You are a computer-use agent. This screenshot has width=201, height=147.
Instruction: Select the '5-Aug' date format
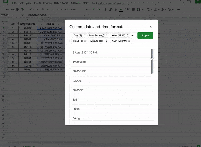pos(76,118)
